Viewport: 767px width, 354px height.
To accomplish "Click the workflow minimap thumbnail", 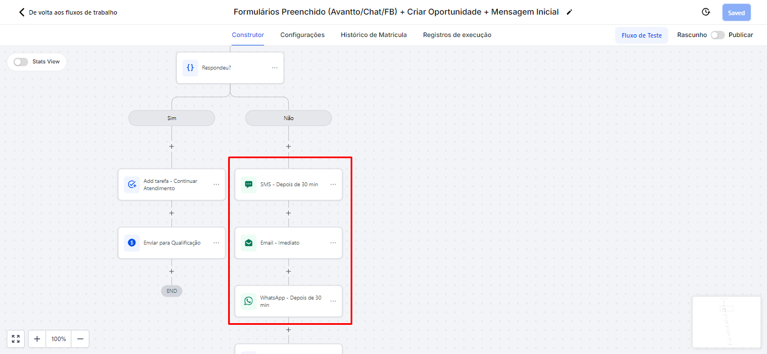I will point(728,322).
